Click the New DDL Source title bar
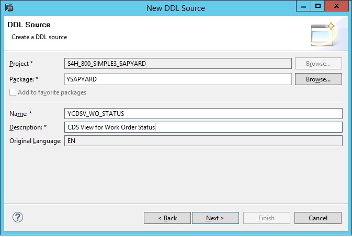Image resolution: width=352 pixels, height=237 pixels. click(176, 8)
